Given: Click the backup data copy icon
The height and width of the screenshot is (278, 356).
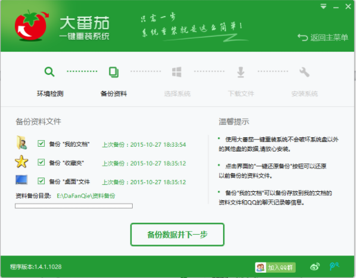Looking at the screenshot, I should click(x=114, y=72).
